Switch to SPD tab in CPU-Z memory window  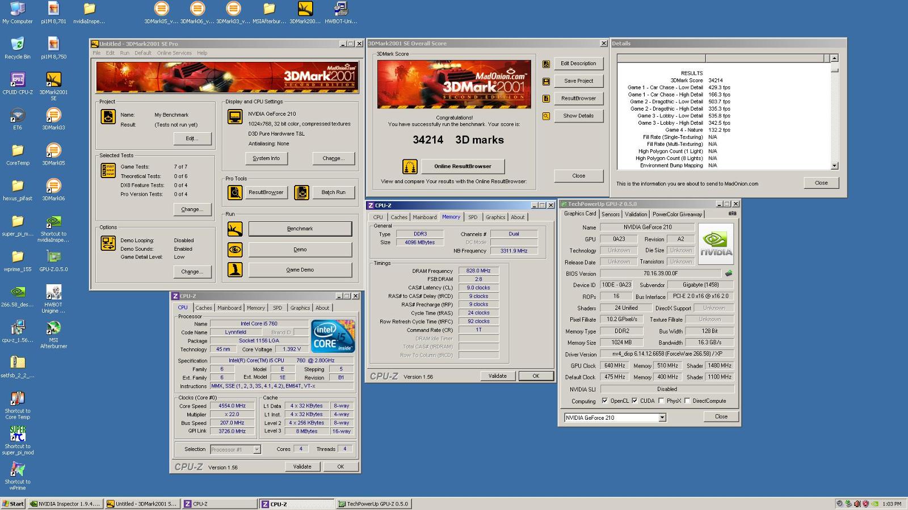[473, 217]
